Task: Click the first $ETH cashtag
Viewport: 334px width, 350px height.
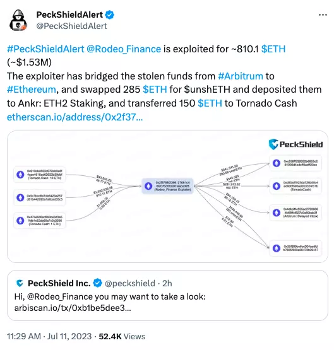Action: [x=273, y=49]
